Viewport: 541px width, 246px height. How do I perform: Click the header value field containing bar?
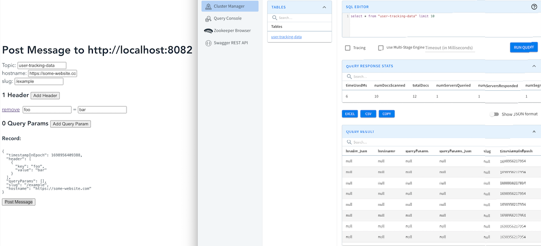click(102, 110)
